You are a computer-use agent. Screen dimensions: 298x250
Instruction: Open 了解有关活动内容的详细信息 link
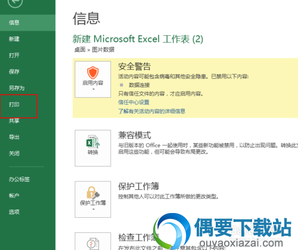pos(152,111)
